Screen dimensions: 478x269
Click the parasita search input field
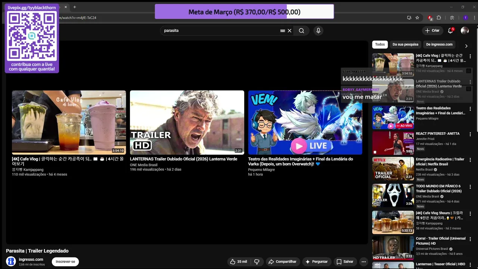pos(220,31)
